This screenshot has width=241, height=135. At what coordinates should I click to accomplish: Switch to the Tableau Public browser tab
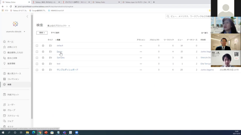point(106,2)
